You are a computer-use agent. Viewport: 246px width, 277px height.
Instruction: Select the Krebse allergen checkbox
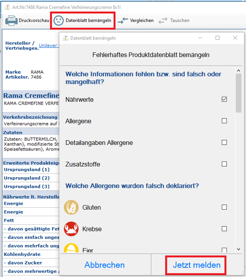224,229
